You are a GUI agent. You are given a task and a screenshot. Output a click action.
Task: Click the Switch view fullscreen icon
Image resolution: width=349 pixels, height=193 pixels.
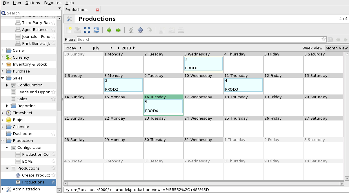click(87, 30)
